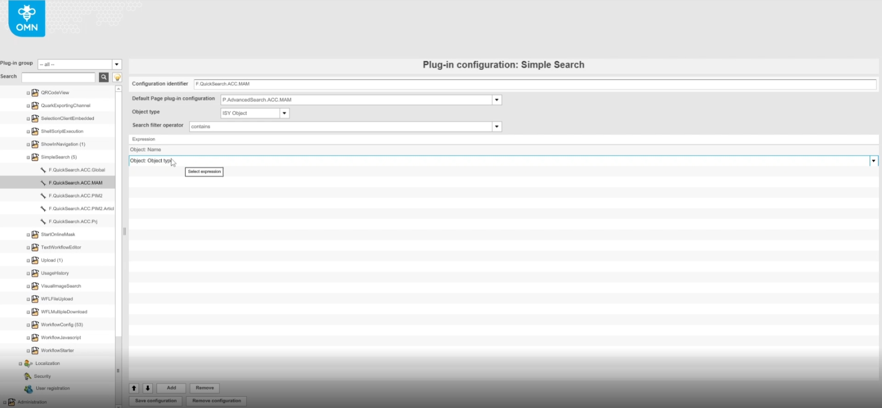Click the plug-in Search text box
Image resolution: width=882 pixels, height=408 pixels.
point(59,77)
